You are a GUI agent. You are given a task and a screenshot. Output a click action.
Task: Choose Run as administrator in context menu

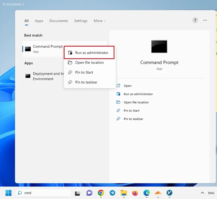(x=89, y=53)
